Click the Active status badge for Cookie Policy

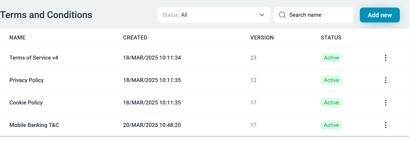(x=331, y=103)
